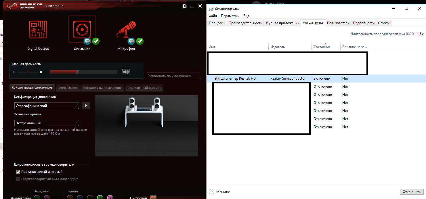Open the Установить по умолчанию dropdown
The height and width of the screenshot is (199, 426).
pyautogui.click(x=174, y=76)
